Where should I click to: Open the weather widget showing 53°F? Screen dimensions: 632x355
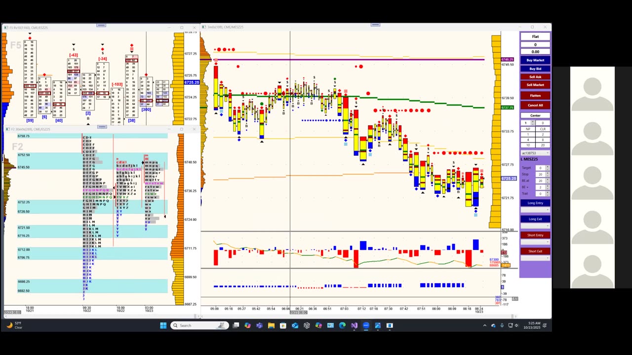point(15,325)
